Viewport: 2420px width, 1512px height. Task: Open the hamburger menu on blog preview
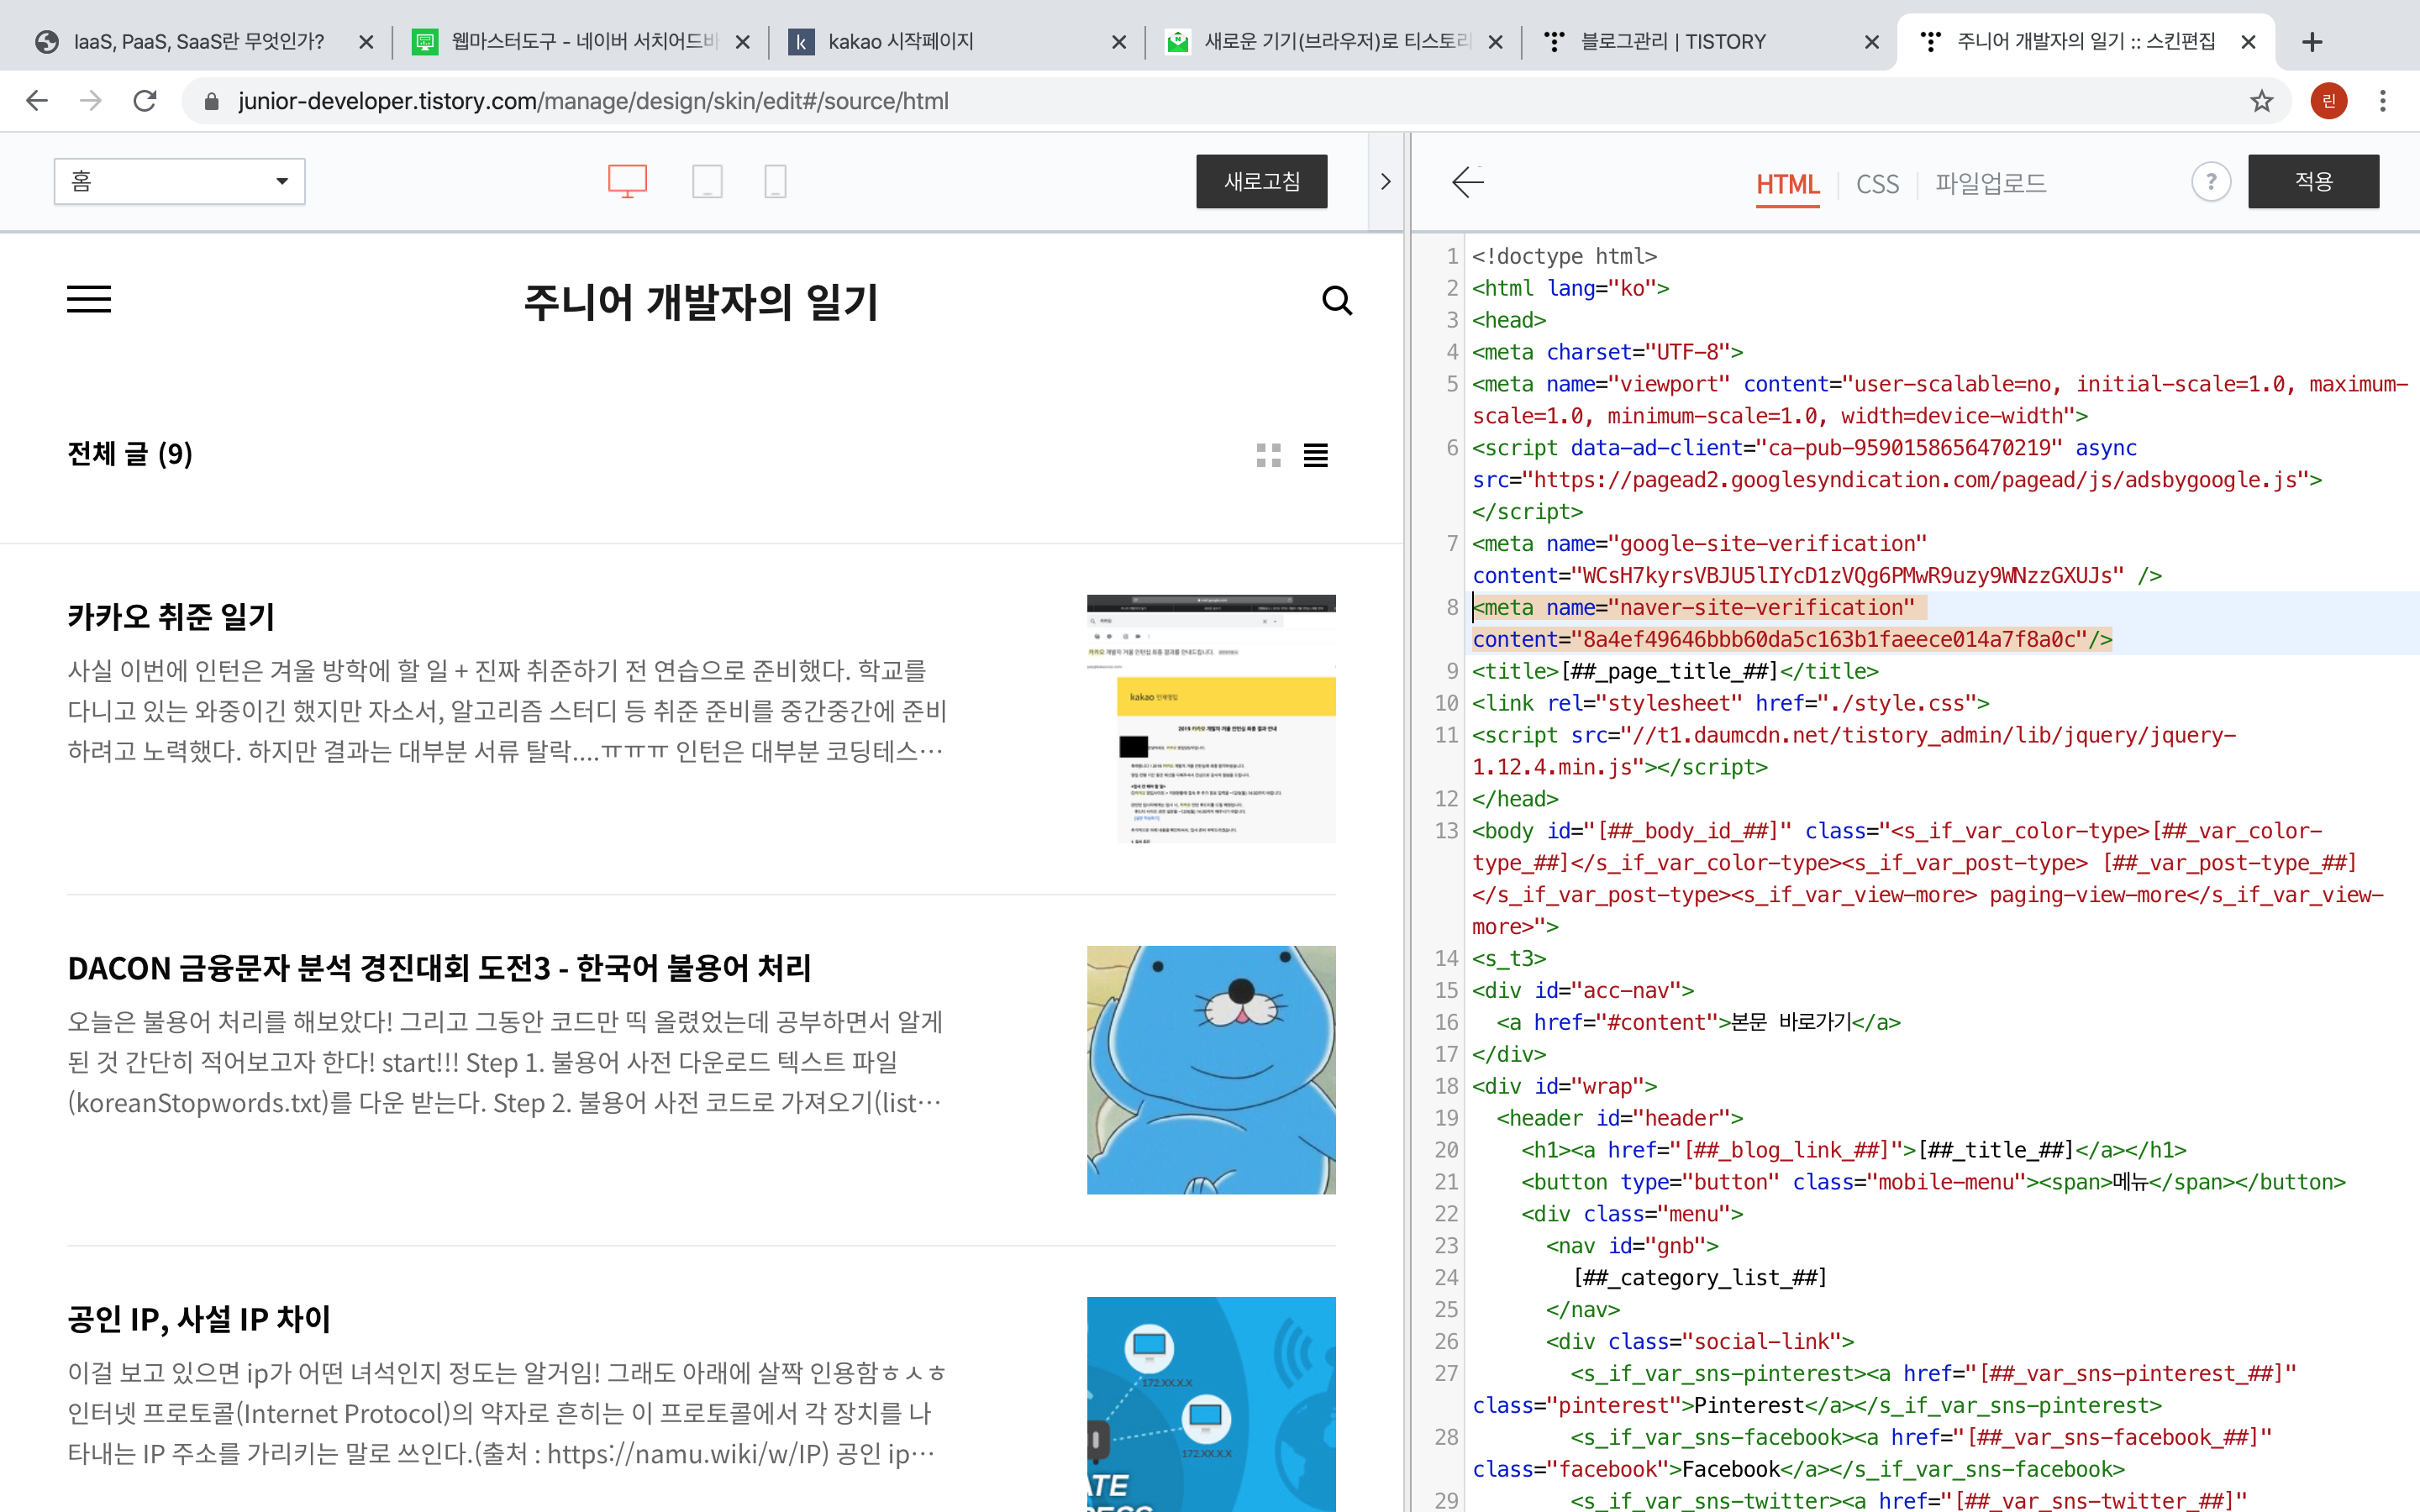click(89, 299)
